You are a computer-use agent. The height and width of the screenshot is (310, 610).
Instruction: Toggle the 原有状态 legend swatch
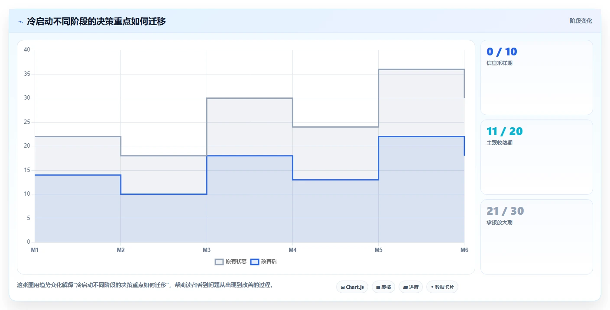coord(219,262)
